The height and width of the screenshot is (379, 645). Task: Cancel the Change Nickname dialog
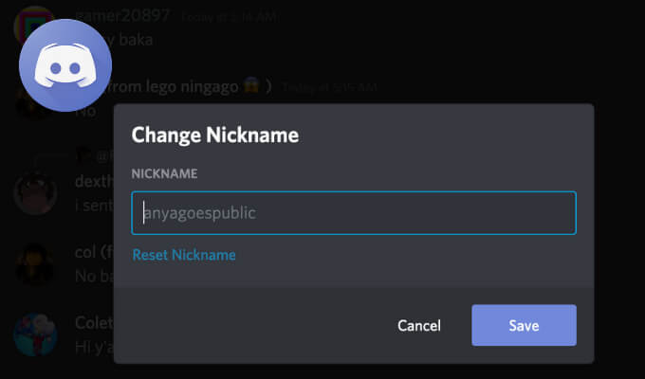pyautogui.click(x=419, y=325)
